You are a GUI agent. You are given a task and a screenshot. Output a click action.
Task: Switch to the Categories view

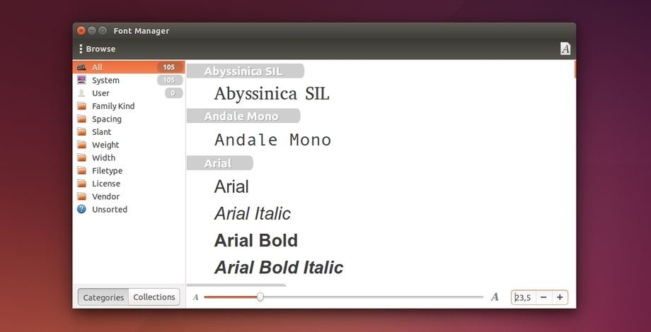(103, 297)
